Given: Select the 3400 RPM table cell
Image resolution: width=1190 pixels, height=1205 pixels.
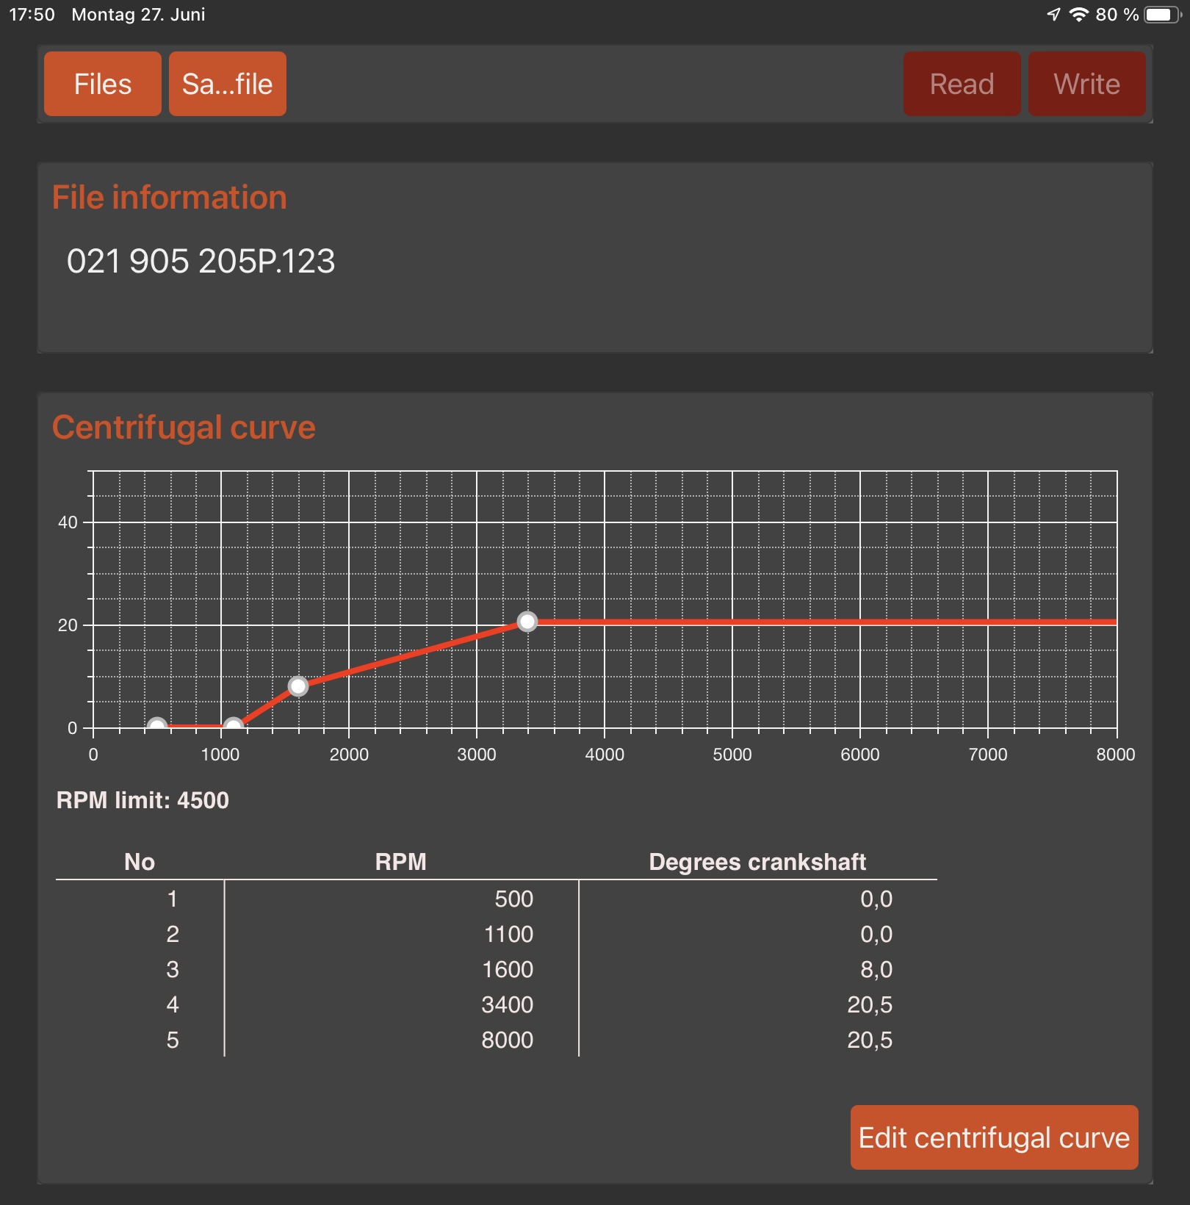Looking at the screenshot, I should [507, 1004].
